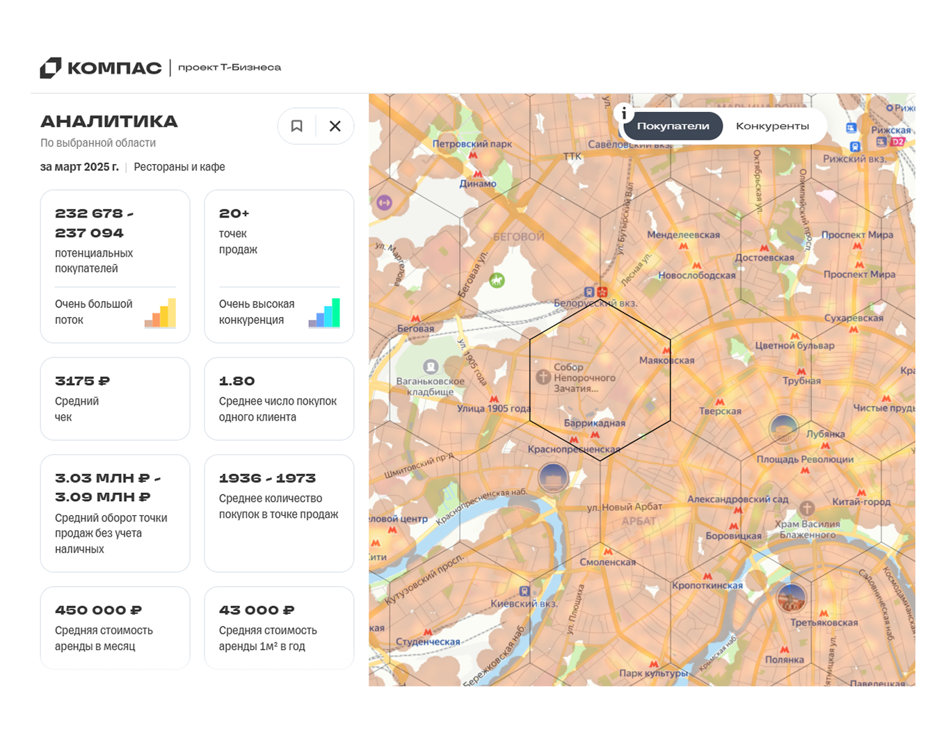The height and width of the screenshot is (732, 946).
Task: Open the 450 000 ₽ monthly rent card
Action: [x=115, y=628]
